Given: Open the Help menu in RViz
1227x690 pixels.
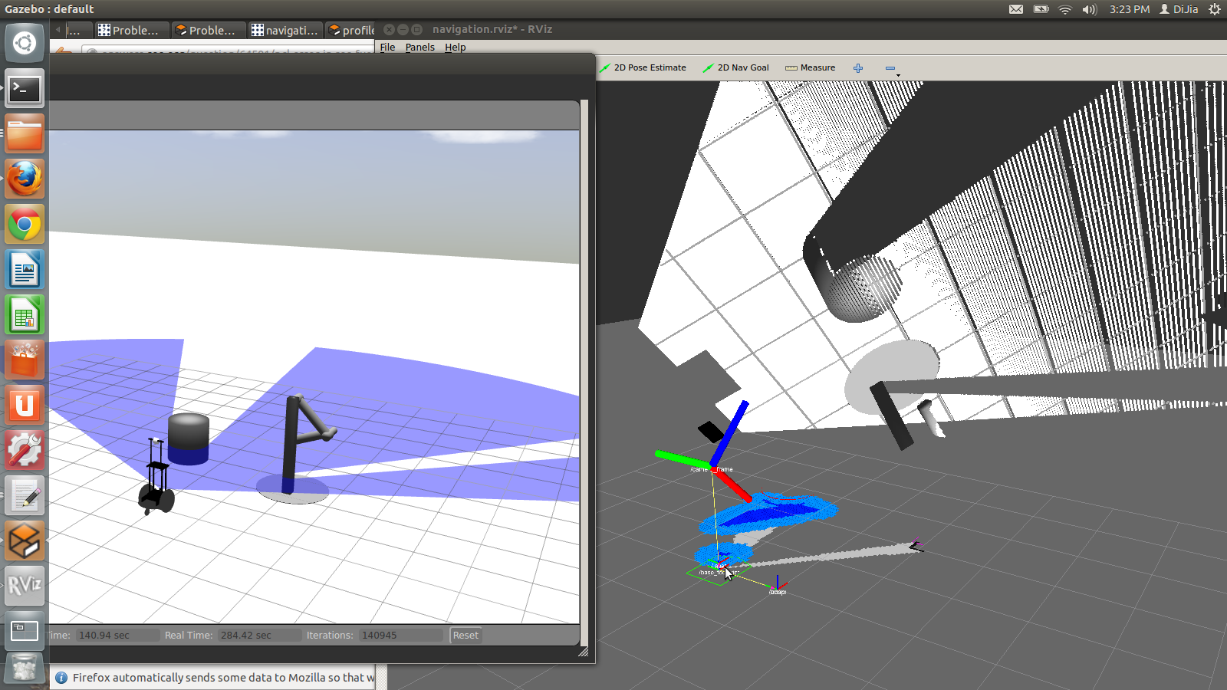Looking at the screenshot, I should point(456,47).
